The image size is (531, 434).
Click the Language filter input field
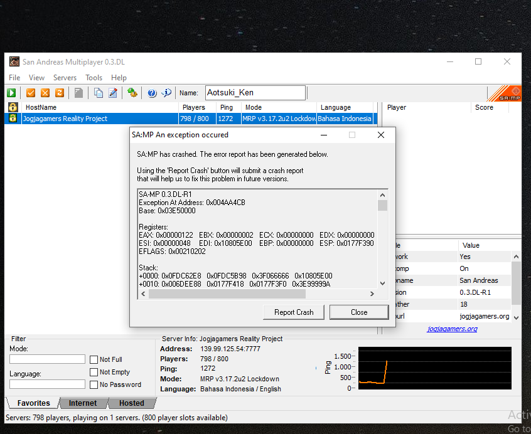48,384
